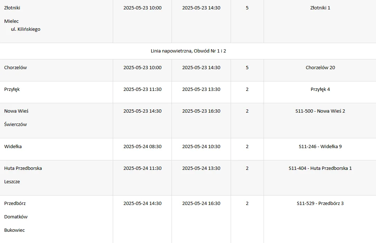Image resolution: width=376 pixels, height=243 pixels.
Task: Select S11-500 - Nowa Wieś 2 station
Action: click(320, 111)
